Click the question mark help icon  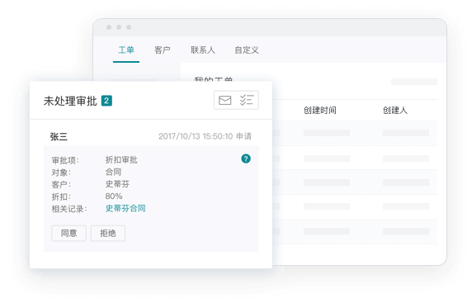[x=246, y=159]
